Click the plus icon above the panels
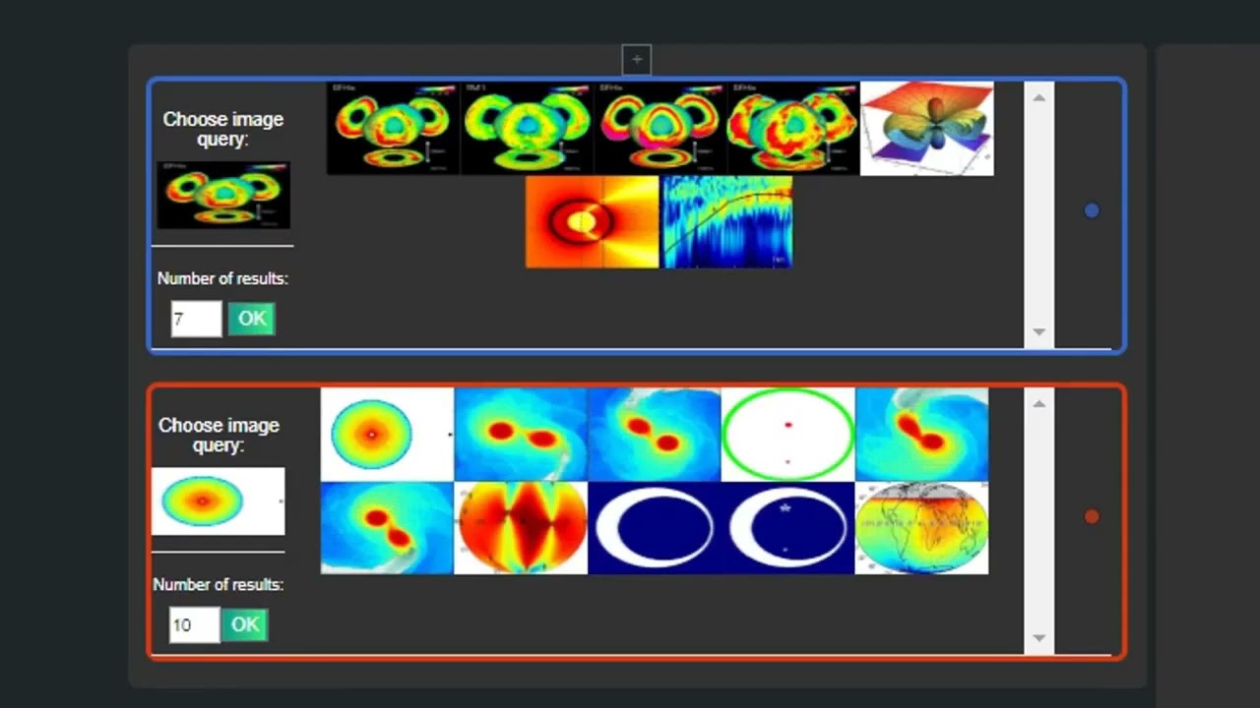Screen dimensions: 1260x708 637,60
